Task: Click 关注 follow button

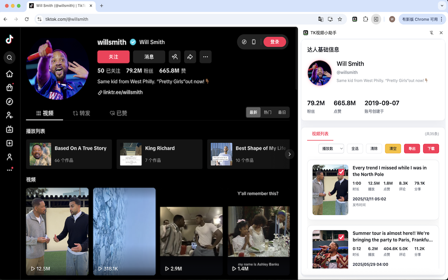Action: tap(113, 57)
